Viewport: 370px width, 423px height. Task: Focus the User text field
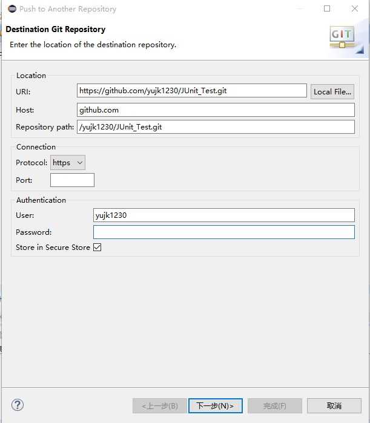pyautogui.click(x=223, y=215)
